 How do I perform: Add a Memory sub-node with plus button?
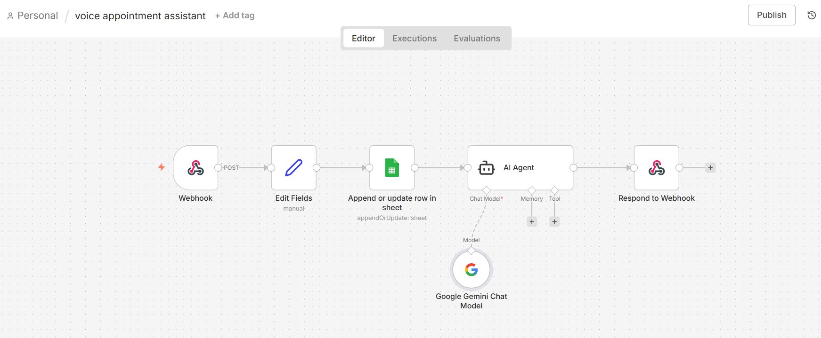pos(532,221)
